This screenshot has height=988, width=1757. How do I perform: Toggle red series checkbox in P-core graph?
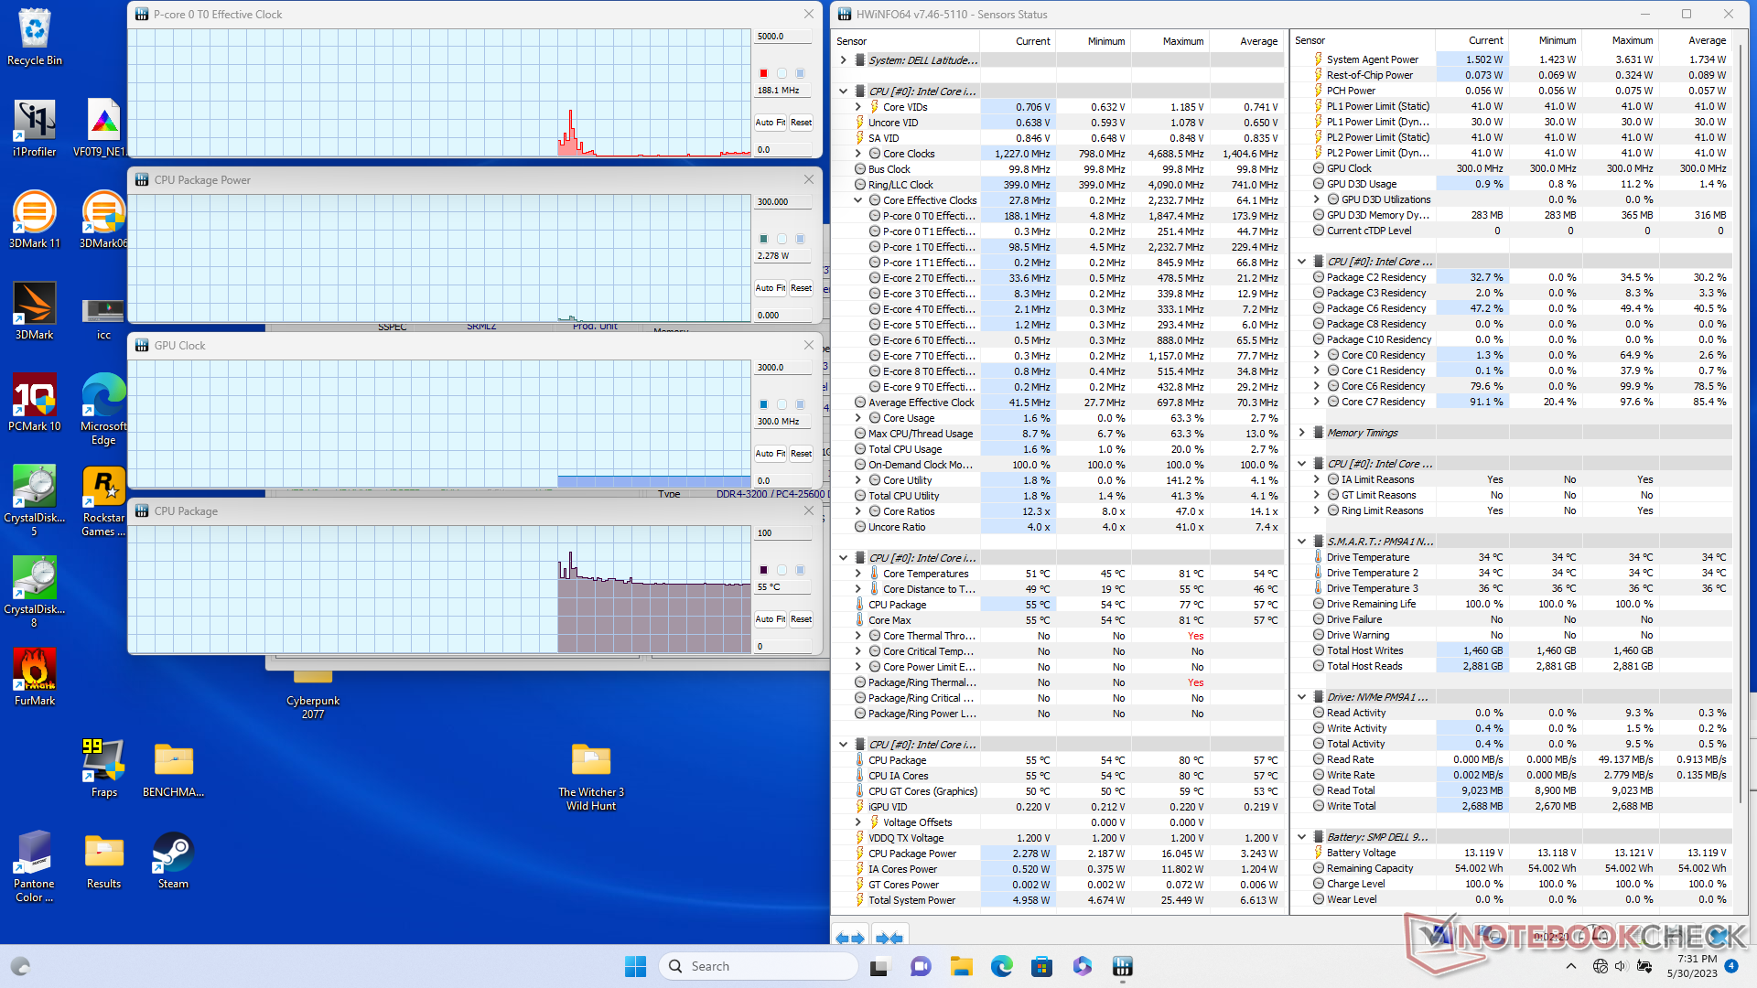click(x=763, y=73)
